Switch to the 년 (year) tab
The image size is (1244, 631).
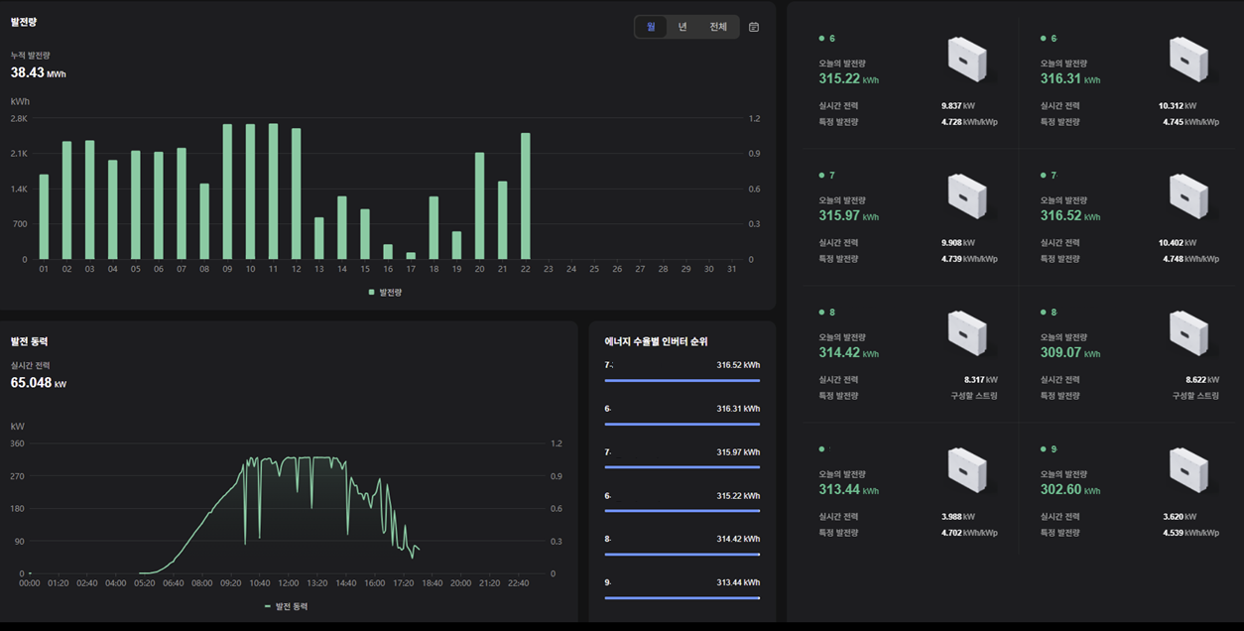click(683, 27)
